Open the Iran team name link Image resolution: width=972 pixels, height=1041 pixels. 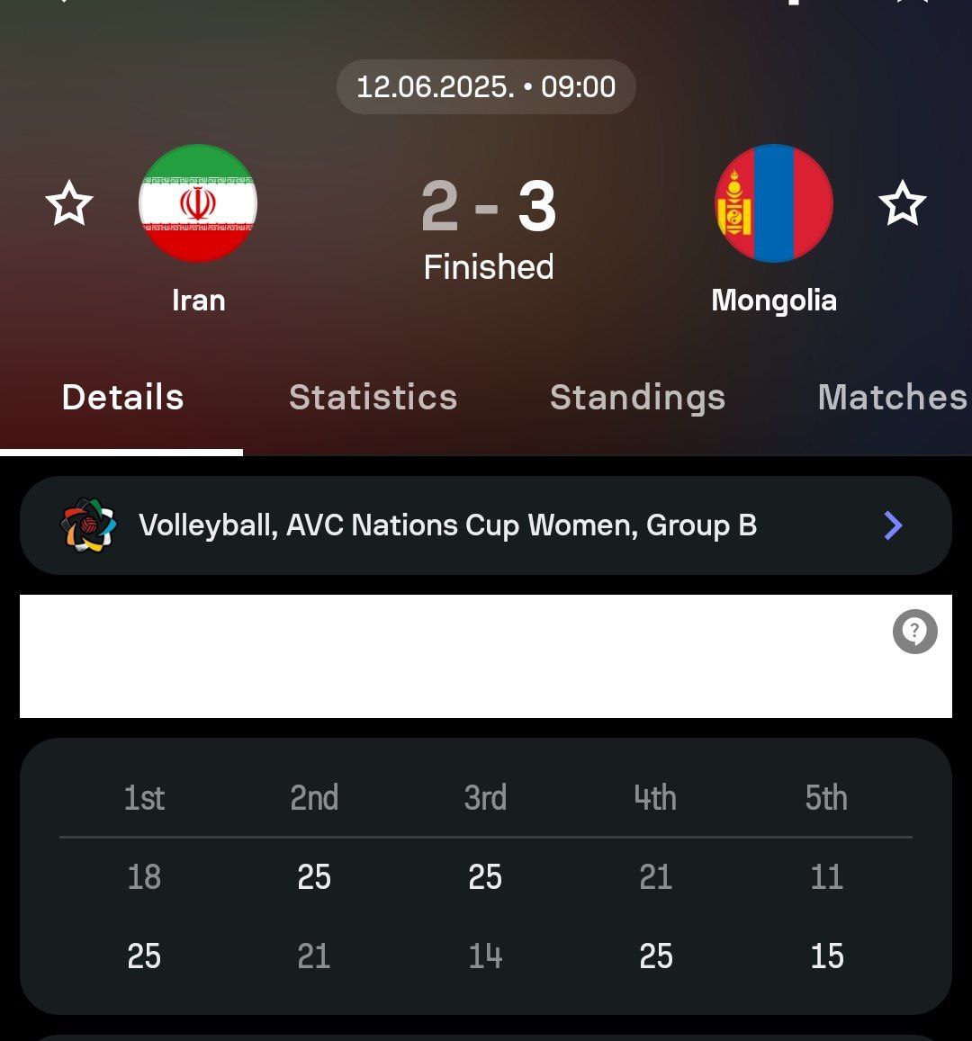click(x=198, y=300)
